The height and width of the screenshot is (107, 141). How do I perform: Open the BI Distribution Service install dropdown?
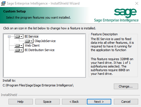click(x=19, y=50)
